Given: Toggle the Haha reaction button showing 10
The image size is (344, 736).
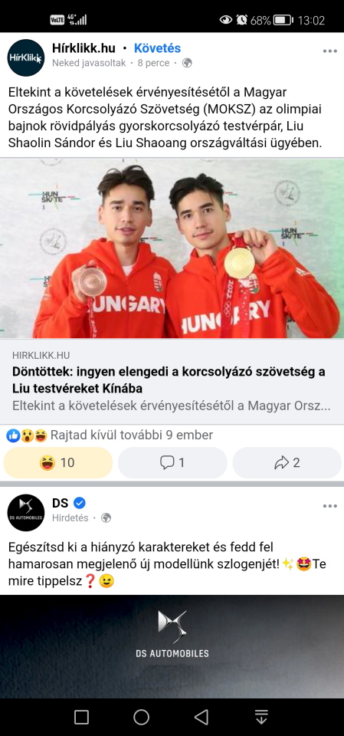Looking at the screenshot, I should (x=58, y=463).
